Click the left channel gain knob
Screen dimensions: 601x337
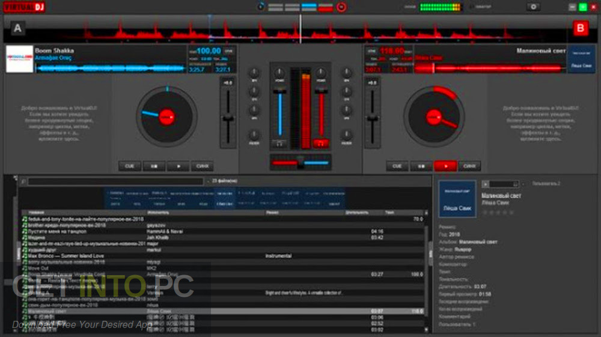pos(279,72)
